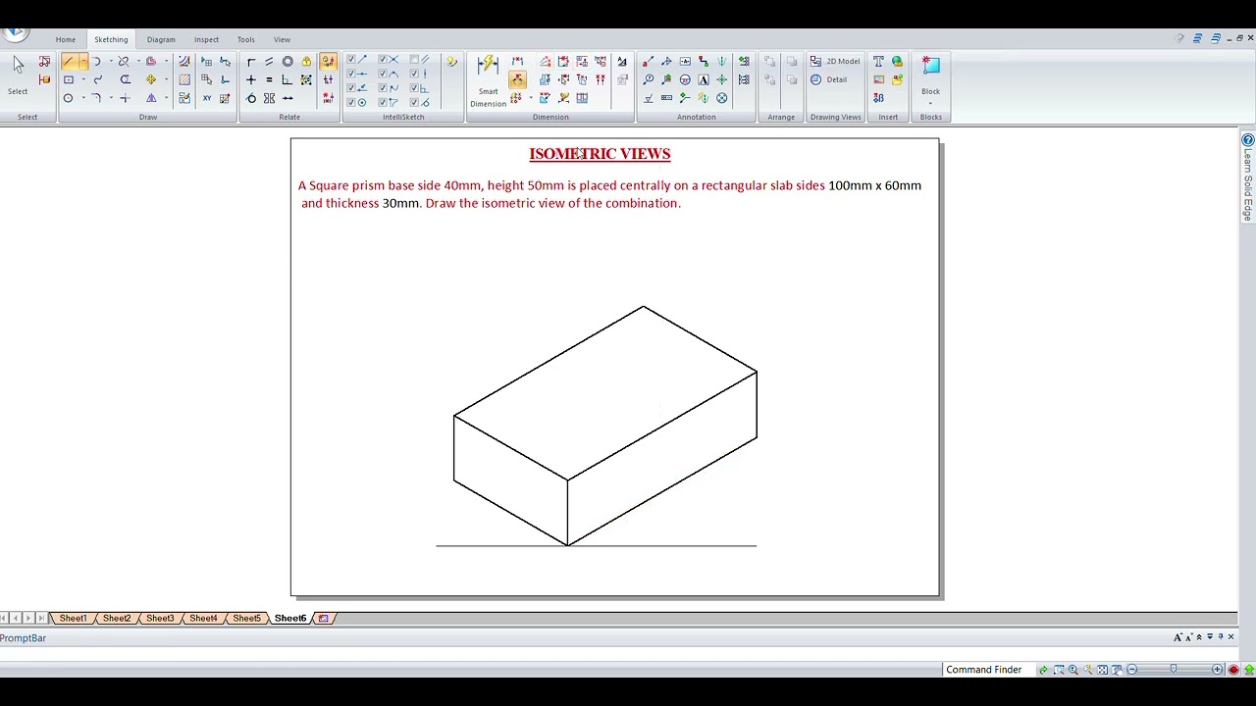The image size is (1256, 706).
Task: Open the Line tool dropdown arrow
Action: coord(82,62)
